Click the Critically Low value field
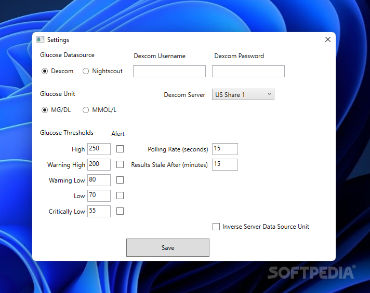 (99, 211)
